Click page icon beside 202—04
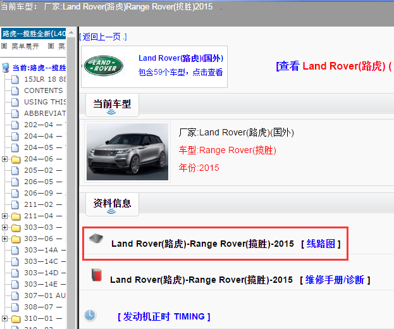Screen dimensions: 394x329 [x=15, y=125]
